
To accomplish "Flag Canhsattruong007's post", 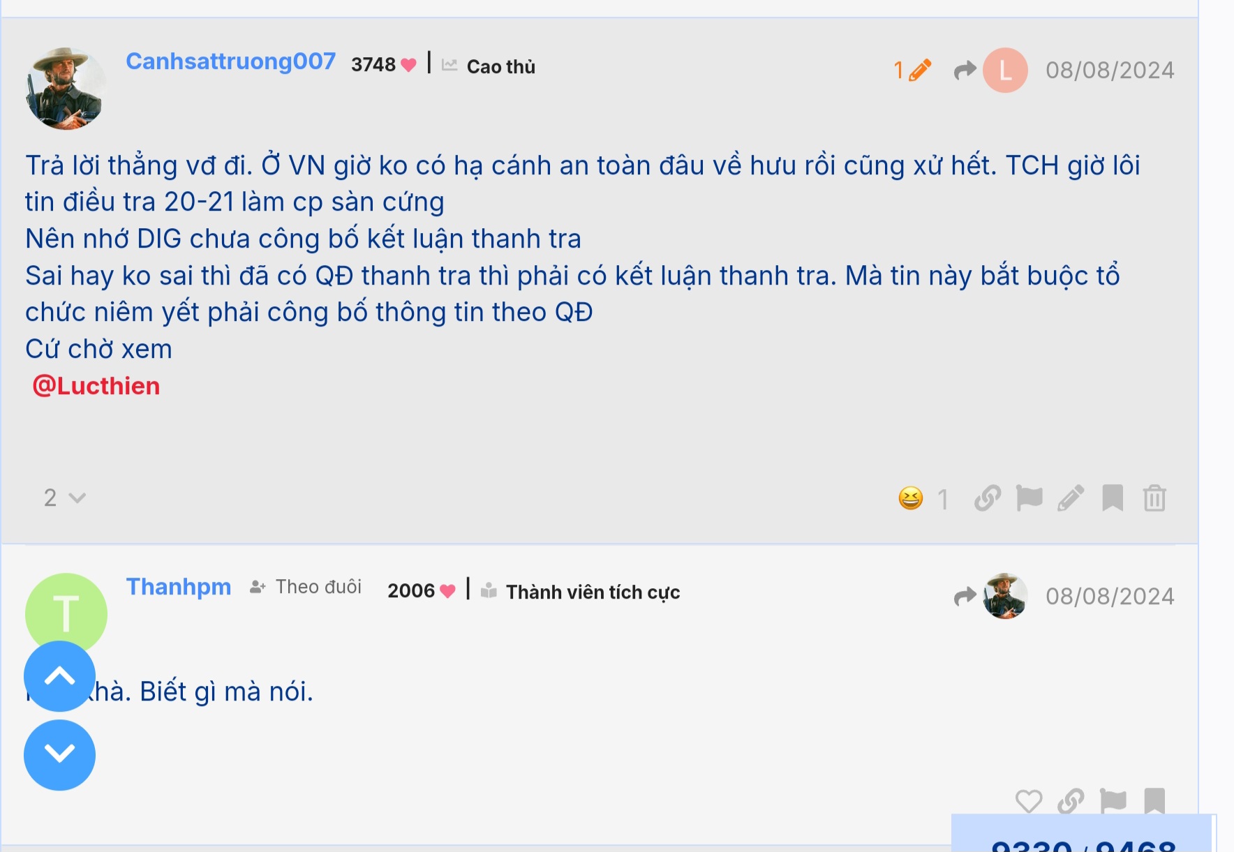I will (x=1029, y=498).
